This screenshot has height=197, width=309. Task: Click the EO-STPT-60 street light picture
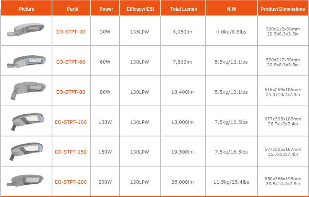pos(26,61)
